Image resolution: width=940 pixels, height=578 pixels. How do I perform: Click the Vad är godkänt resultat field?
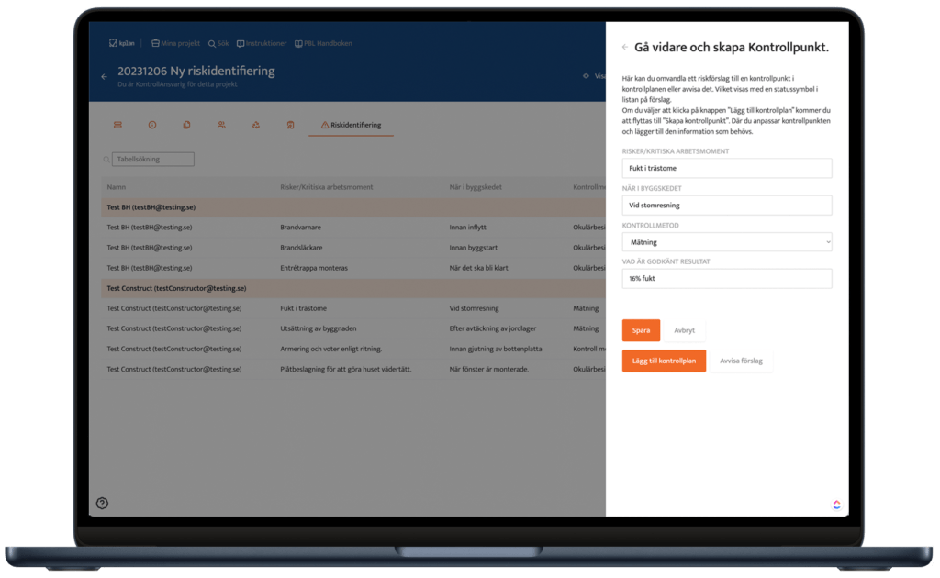pyautogui.click(x=726, y=279)
